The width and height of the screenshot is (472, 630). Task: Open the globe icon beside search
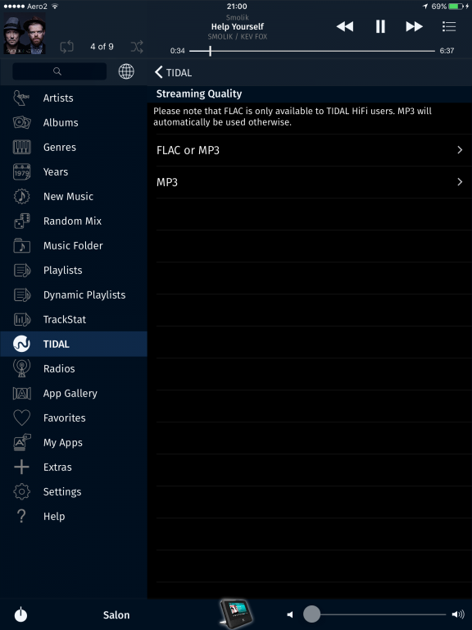click(126, 71)
